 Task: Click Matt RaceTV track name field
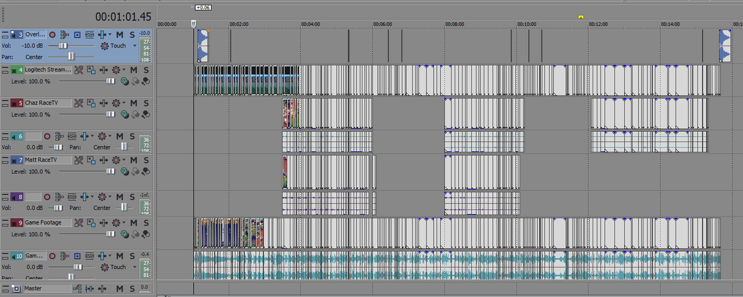click(48, 160)
